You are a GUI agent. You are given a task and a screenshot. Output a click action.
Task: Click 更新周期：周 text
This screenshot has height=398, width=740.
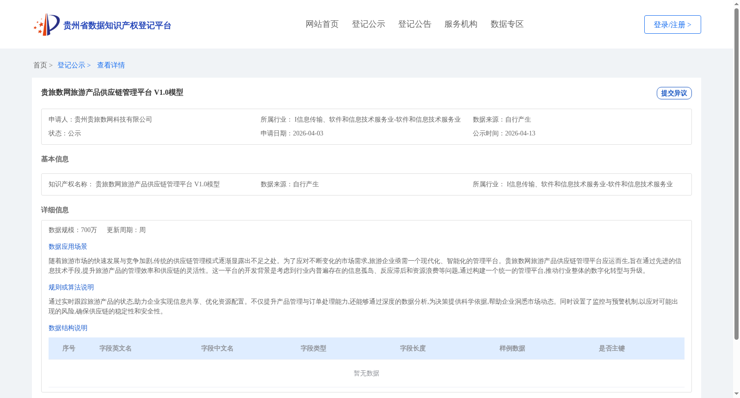coord(126,230)
